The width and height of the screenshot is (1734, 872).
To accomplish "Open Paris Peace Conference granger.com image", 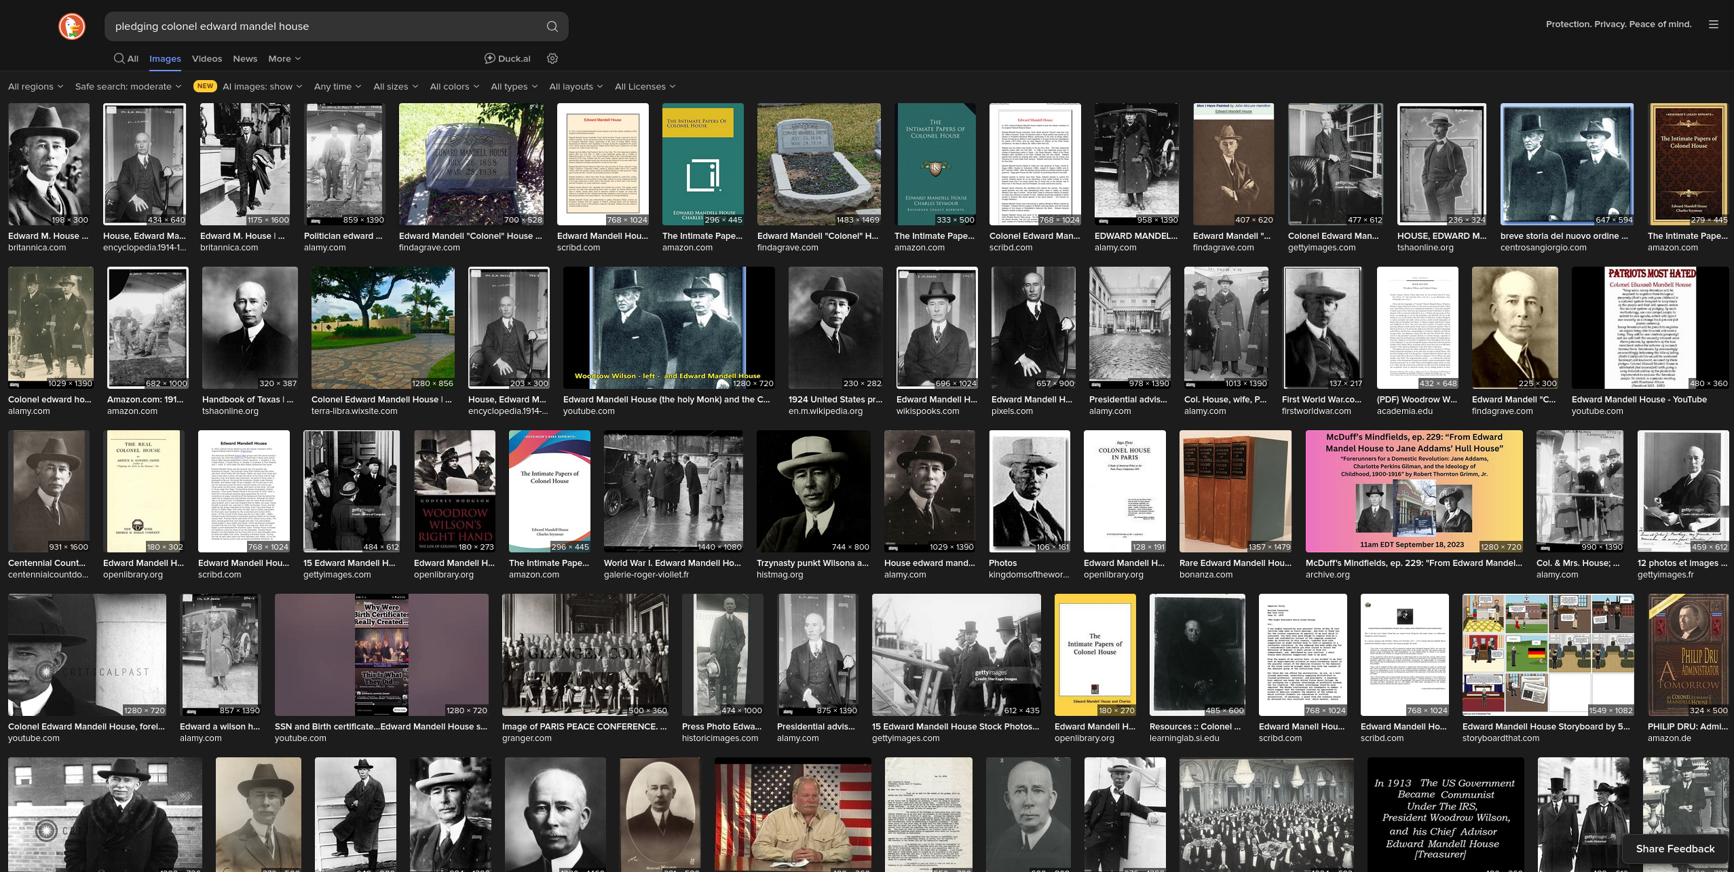I will click(585, 655).
